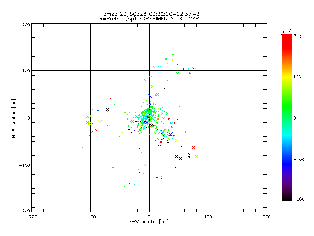The height and width of the screenshot is (236, 314).
Task: Click the velocity colorbar gradient
Action: [x=287, y=118]
